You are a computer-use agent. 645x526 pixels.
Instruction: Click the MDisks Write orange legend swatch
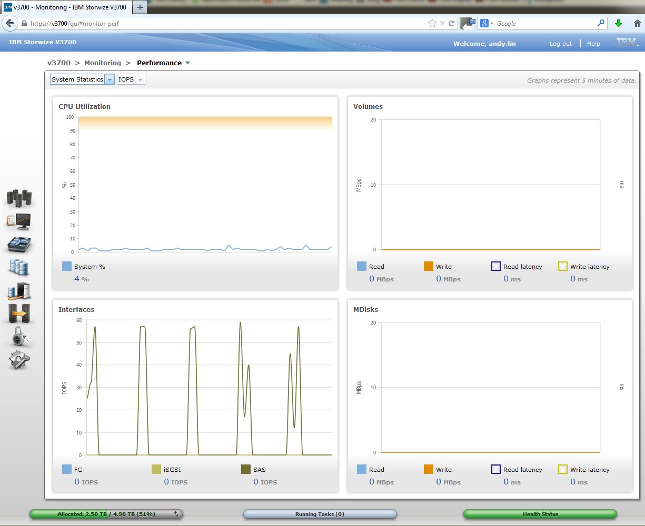pos(428,469)
